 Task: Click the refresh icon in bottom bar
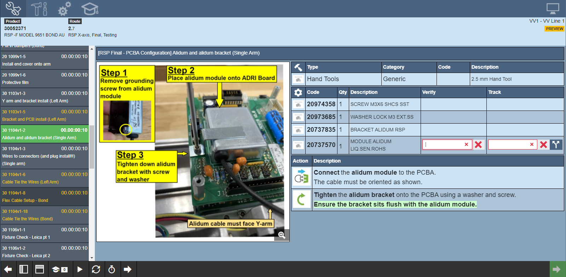96,270
